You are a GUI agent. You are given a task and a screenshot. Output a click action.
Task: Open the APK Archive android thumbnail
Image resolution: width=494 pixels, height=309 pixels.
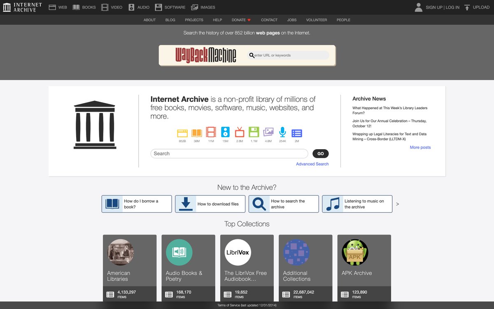pyautogui.click(x=355, y=252)
